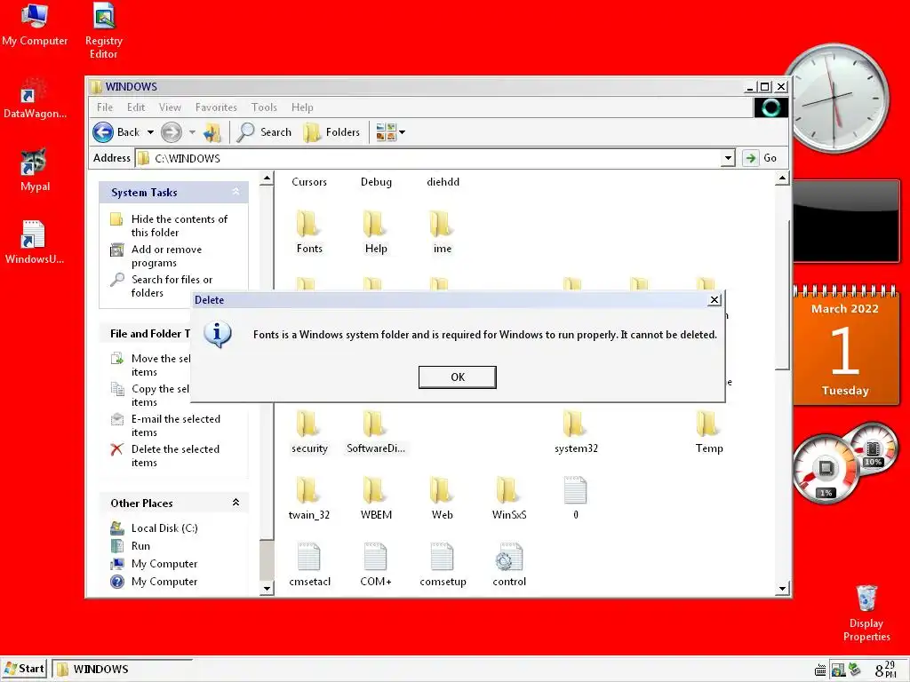Select the WBEM folder

[x=376, y=499]
